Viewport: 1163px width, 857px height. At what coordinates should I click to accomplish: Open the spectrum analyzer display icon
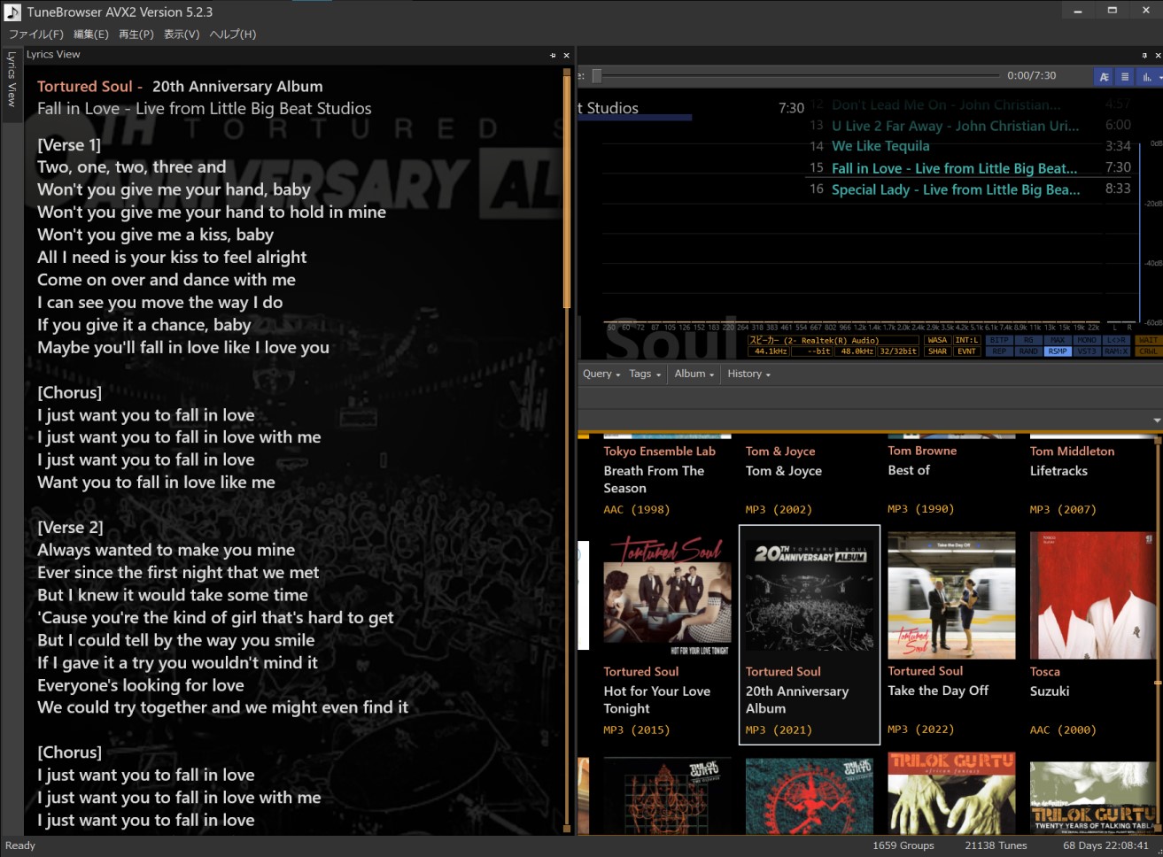click(1149, 77)
